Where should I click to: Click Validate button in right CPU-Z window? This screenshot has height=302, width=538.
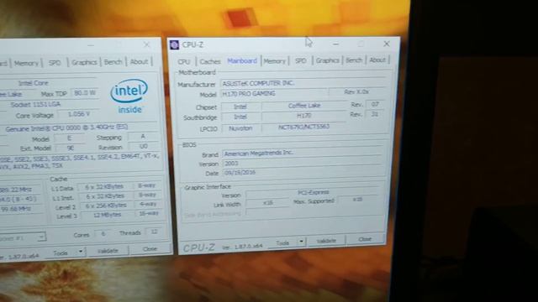(x=326, y=241)
